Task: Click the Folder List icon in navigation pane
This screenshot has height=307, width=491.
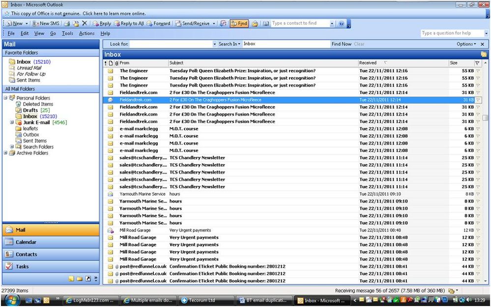Action: 80,279
